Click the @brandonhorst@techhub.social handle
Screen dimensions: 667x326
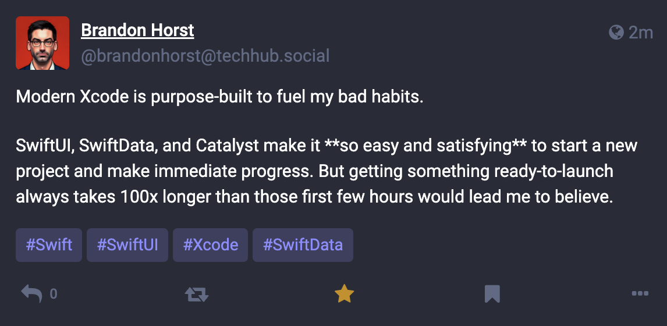[x=205, y=56]
